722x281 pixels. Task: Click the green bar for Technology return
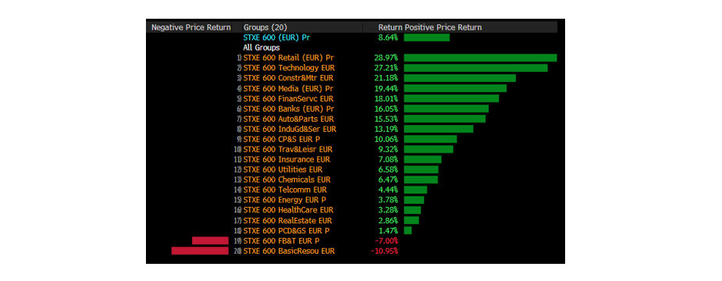click(475, 68)
